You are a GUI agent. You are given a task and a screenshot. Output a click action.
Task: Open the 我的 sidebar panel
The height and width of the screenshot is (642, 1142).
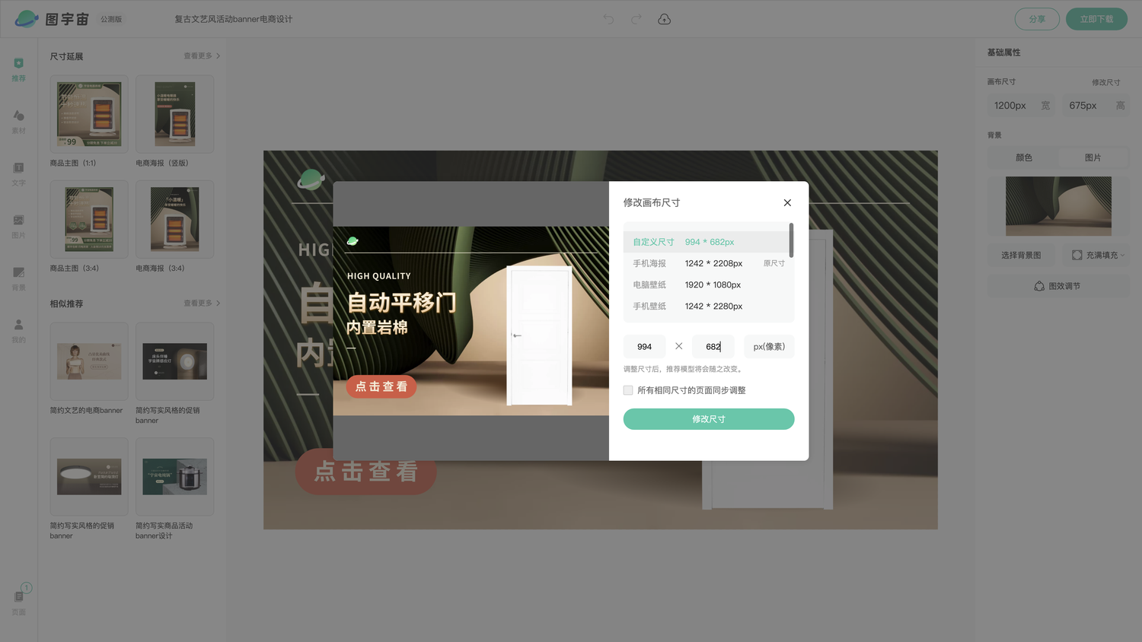19,331
